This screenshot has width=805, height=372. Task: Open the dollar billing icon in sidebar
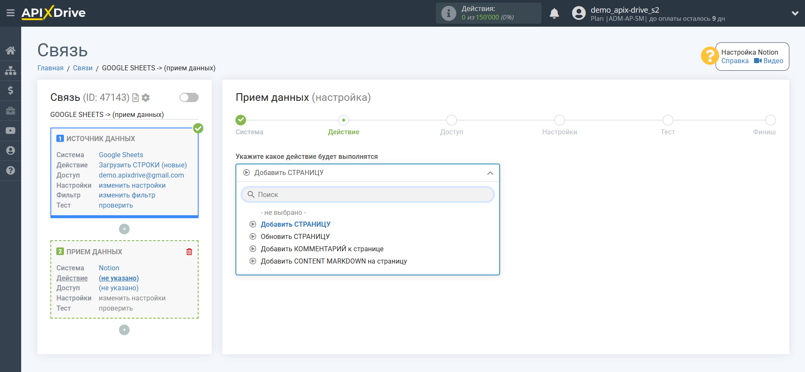pos(11,90)
